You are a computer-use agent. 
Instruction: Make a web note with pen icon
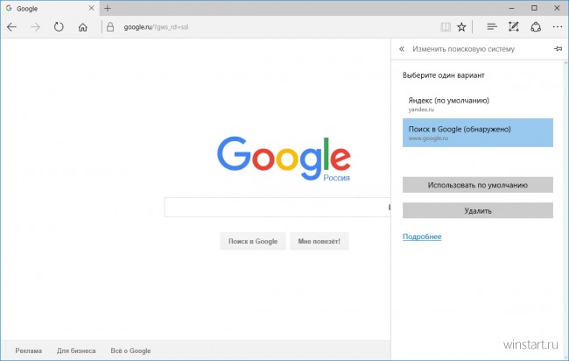pyautogui.click(x=514, y=27)
